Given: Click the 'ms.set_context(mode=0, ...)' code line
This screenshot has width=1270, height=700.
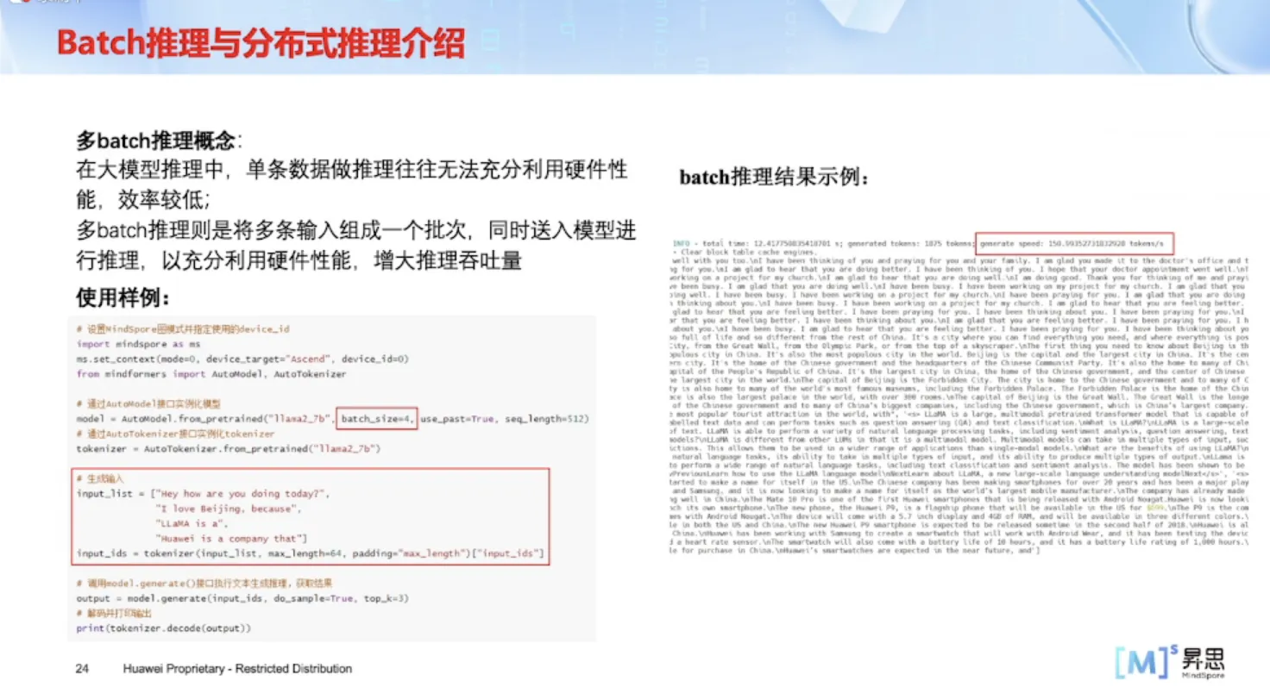Looking at the screenshot, I should tap(242, 359).
